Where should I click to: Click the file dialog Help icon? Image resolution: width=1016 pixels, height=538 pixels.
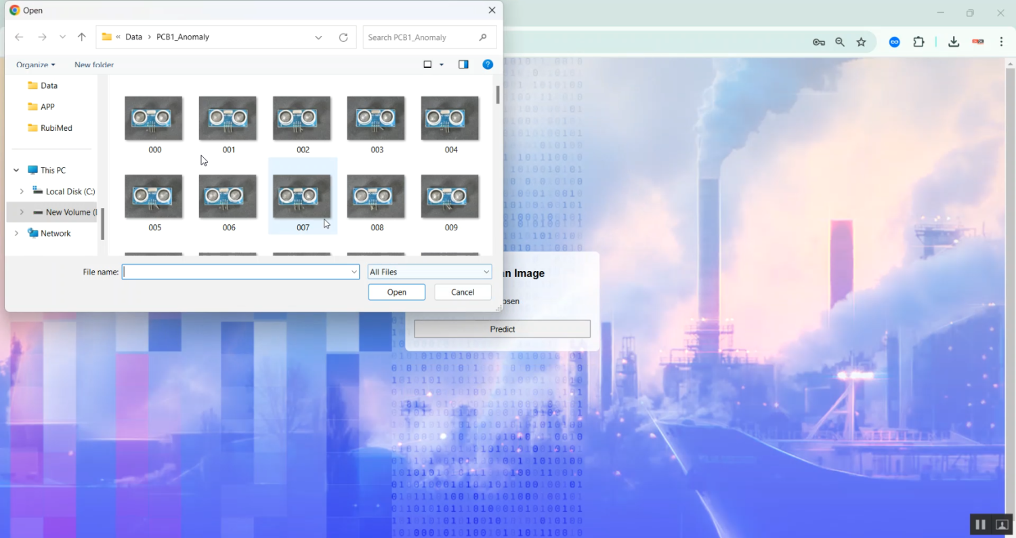[487, 64]
